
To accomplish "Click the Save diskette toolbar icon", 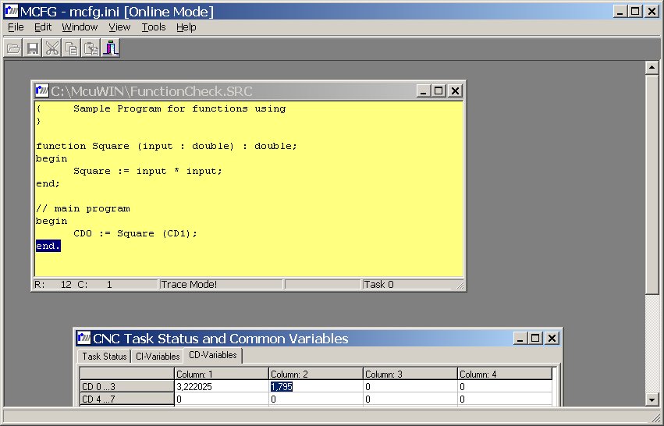I will 33,48.
